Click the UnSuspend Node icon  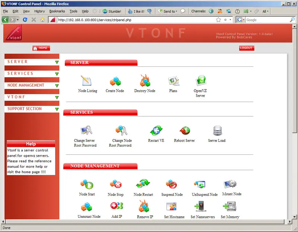pyautogui.click(x=200, y=184)
